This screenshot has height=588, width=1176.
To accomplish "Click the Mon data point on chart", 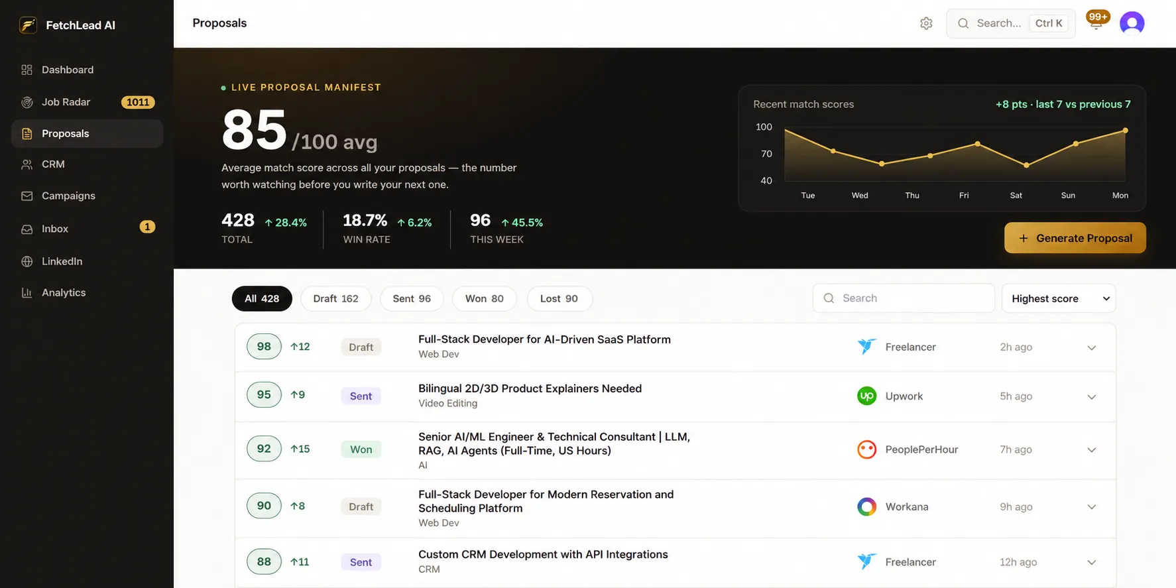I will pyautogui.click(x=1125, y=131).
